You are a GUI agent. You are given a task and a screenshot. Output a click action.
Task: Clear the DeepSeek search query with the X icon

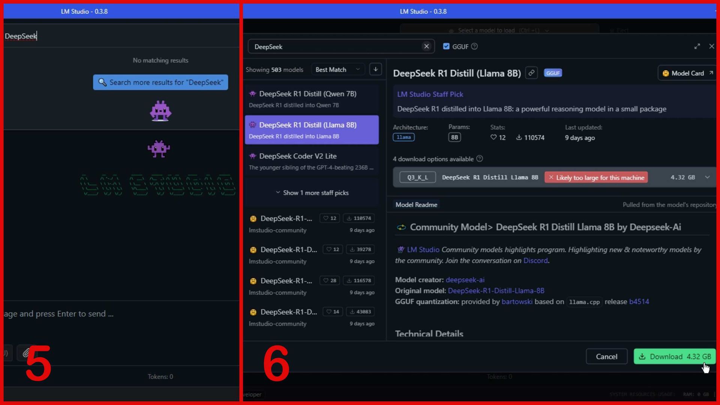click(x=426, y=46)
